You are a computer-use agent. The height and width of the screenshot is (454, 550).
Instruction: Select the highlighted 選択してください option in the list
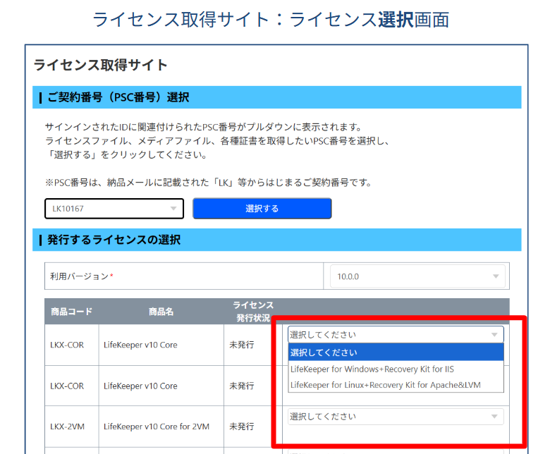[x=396, y=352]
